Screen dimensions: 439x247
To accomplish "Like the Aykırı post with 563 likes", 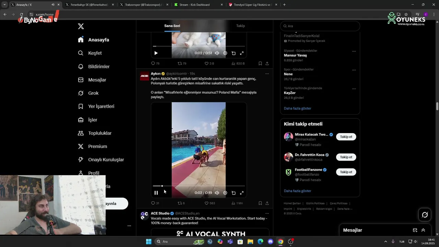I will tap(210, 203).
